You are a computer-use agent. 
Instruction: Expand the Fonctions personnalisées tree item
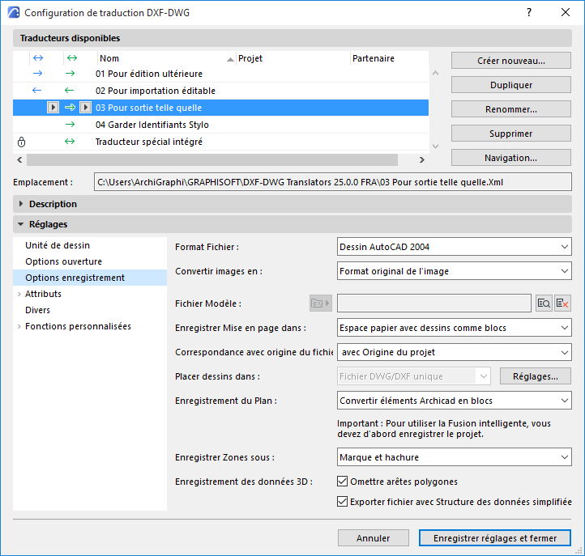click(x=19, y=326)
